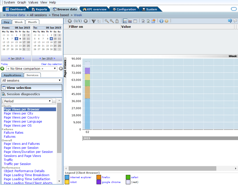Viewport: 238px width, 185px height.
Task: Select the line chart view icon
Action: (125, 21)
